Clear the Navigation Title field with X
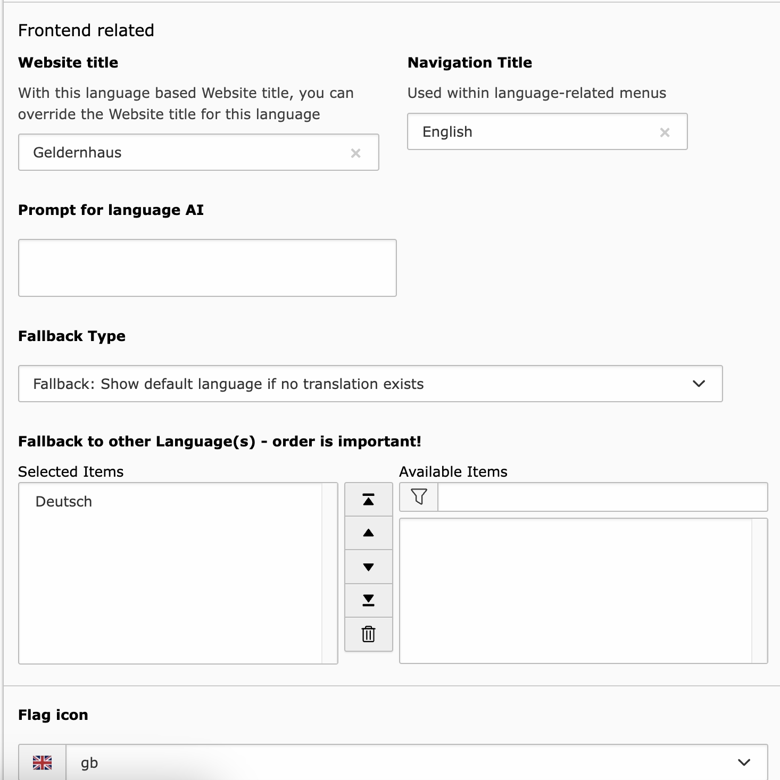The image size is (780, 780). [x=665, y=132]
